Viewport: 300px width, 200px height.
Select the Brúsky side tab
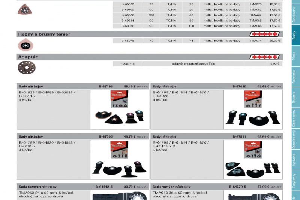(296, 35)
